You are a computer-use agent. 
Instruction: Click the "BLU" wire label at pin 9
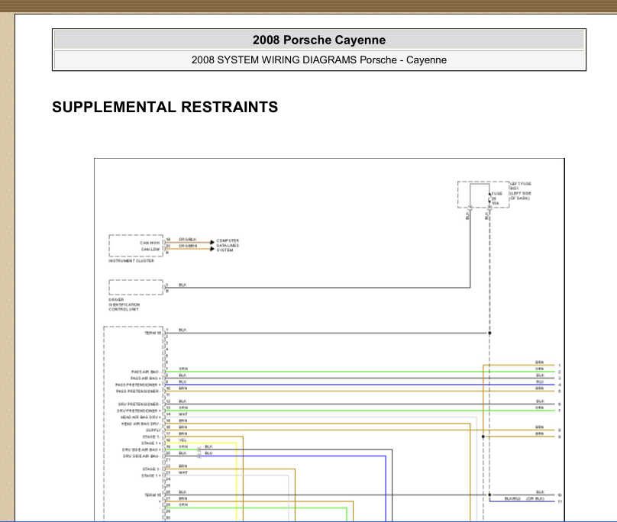coord(183,382)
